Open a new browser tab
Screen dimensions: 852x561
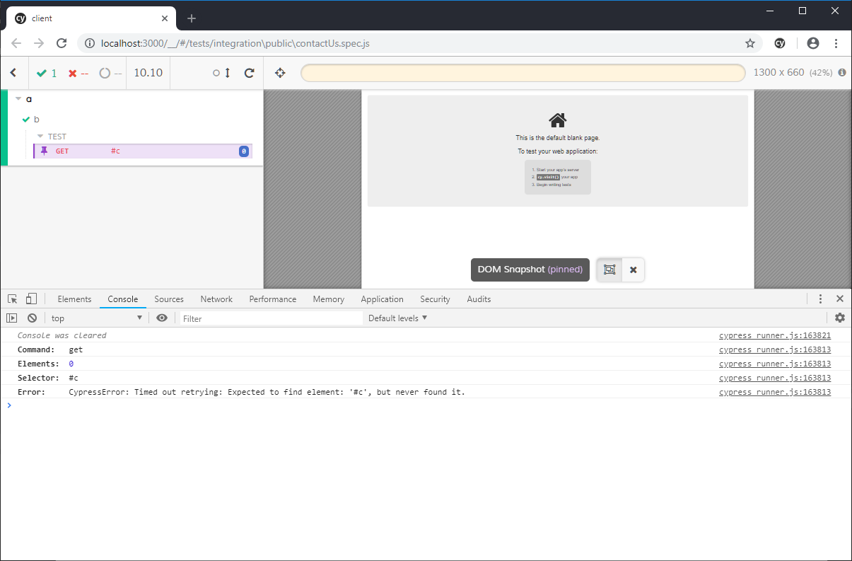pyautogui.click(x=192, y=18)
